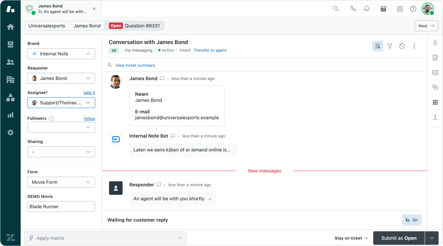Viewport: 443px width, 246px height.
Task: Expand Stay on ticket dropdown
Action: pyautogui.click(x=351, y=238)
